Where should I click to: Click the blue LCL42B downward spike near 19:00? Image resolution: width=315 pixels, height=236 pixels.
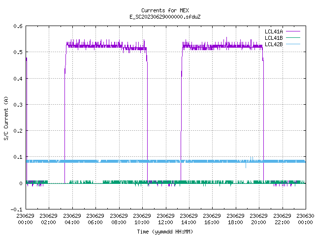click(x=246, y=165)
